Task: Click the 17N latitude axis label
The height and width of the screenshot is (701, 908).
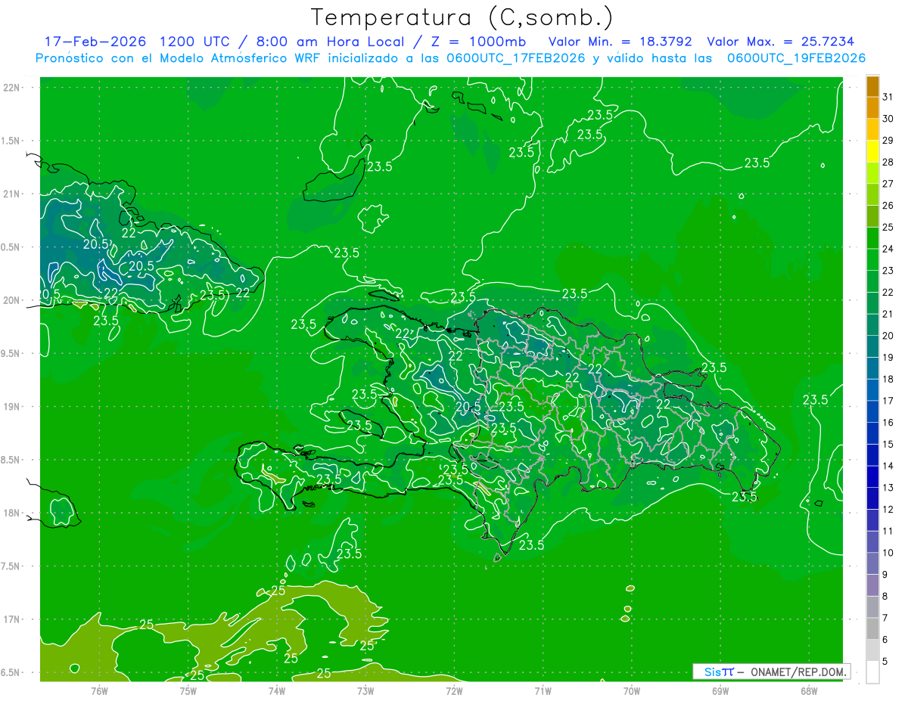Action: [12, 620]
